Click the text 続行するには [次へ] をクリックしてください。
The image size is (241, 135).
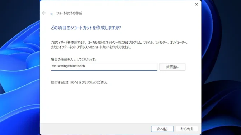pos(79,82)
